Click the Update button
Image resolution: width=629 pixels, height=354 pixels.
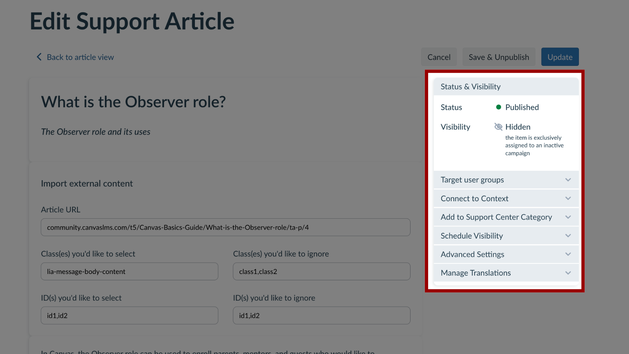tap(560, 57)
